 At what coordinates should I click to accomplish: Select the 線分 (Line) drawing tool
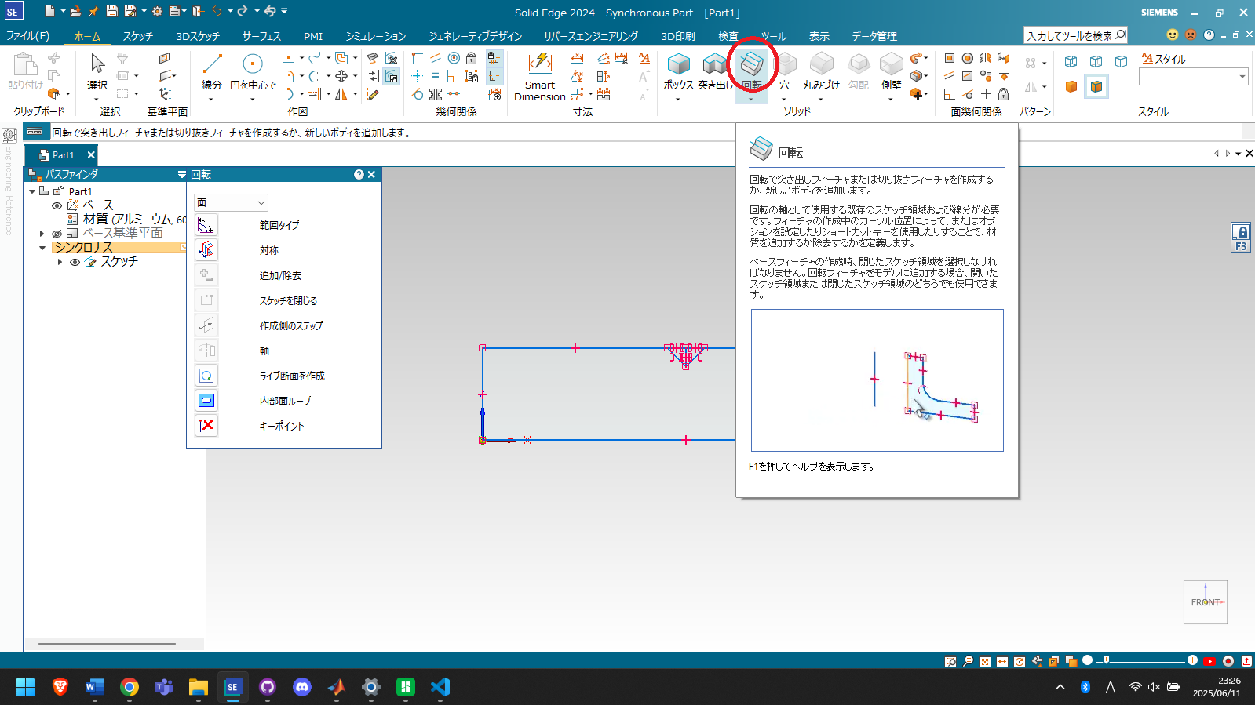point(212,70)
